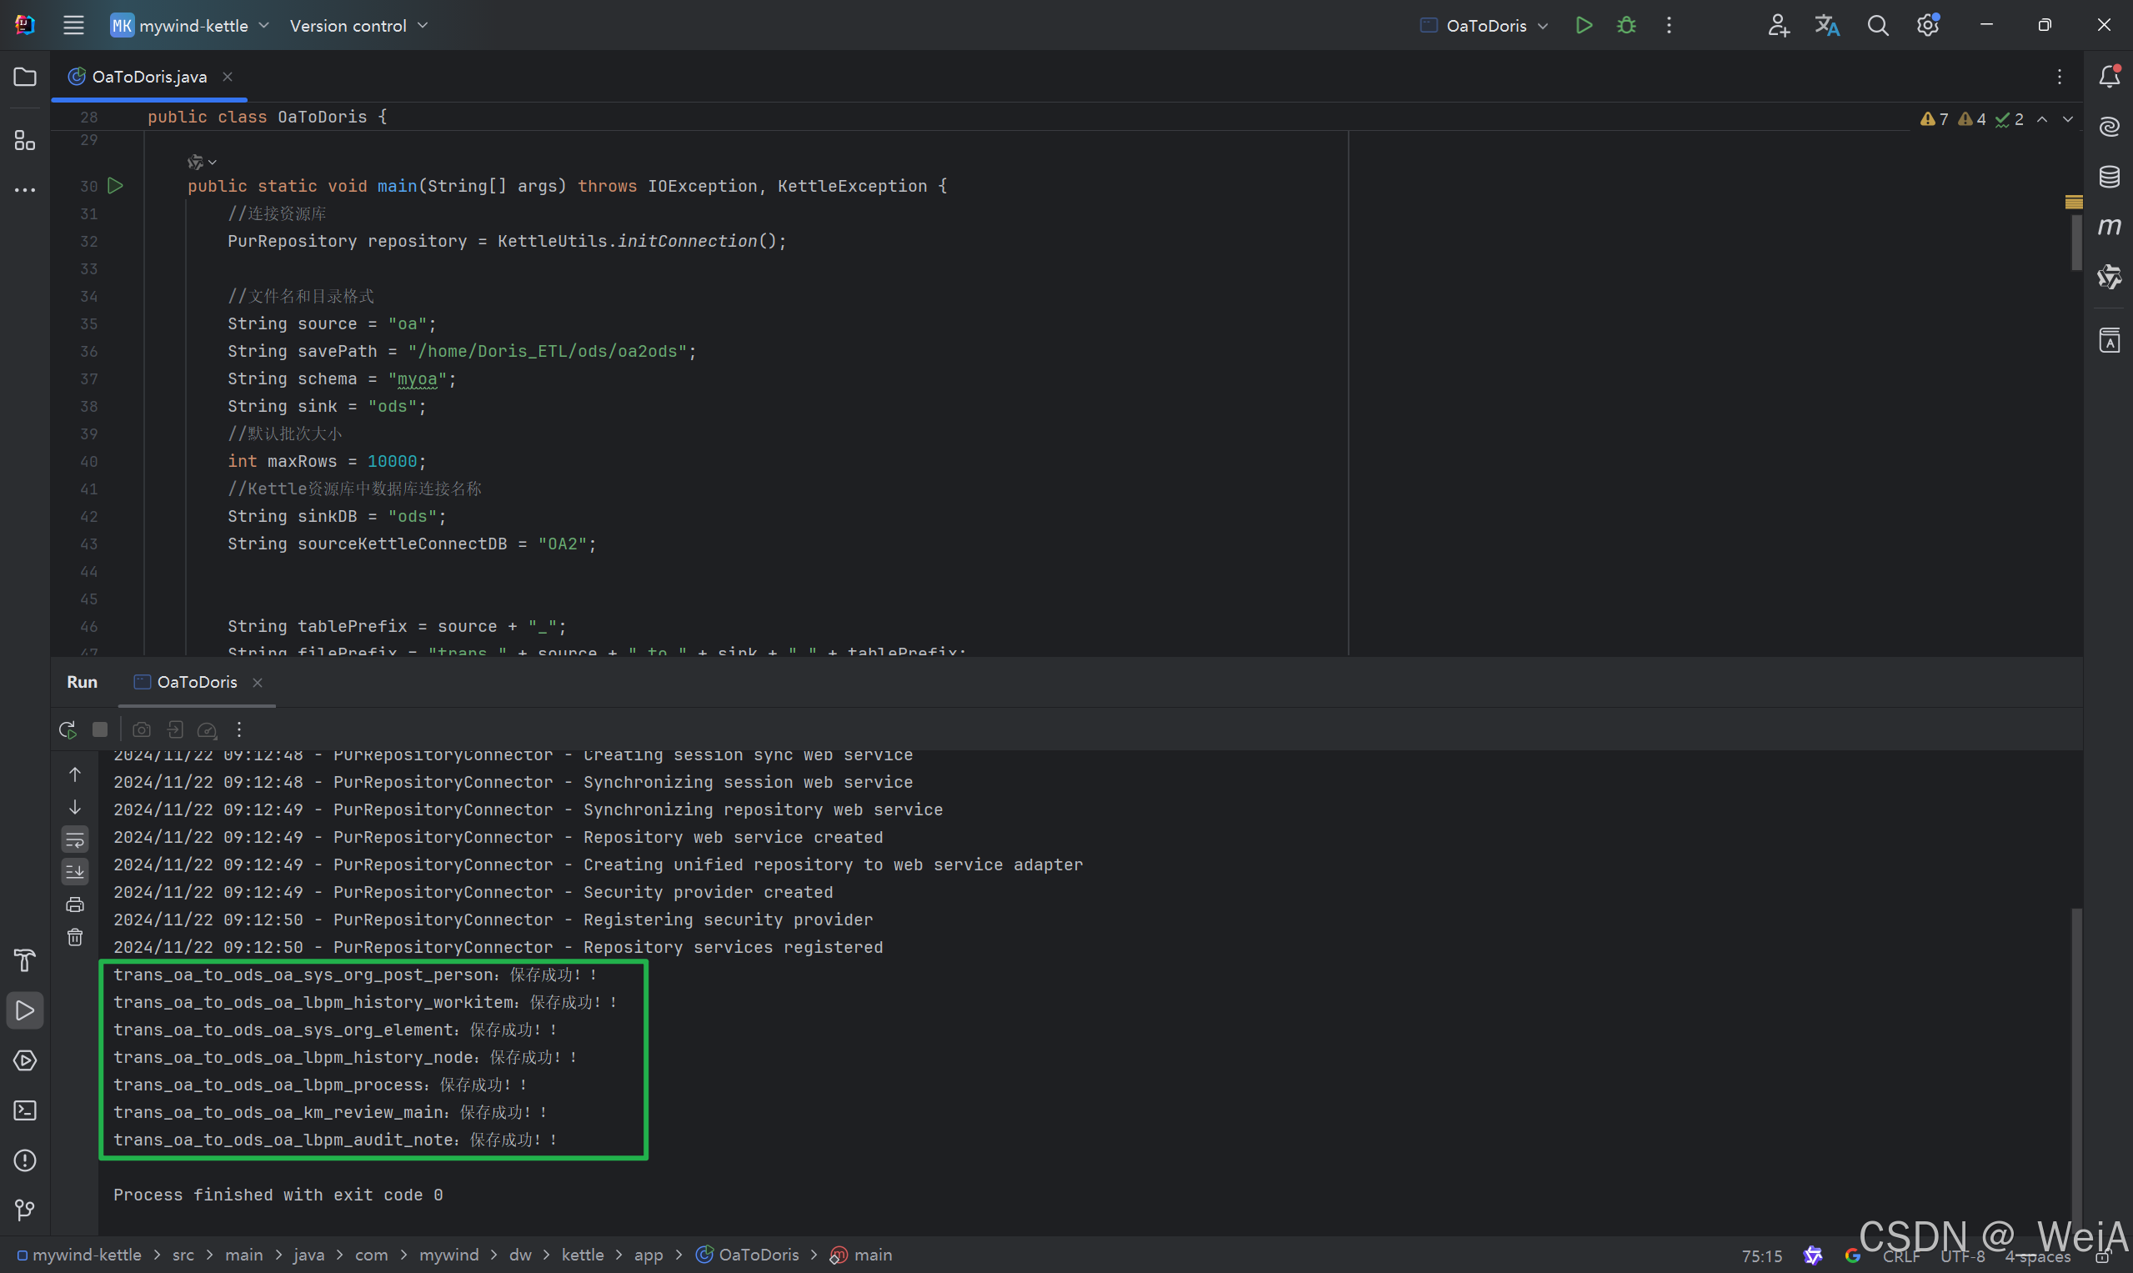
Task: Open the Notifications bell panel
Action: pos(2109,78)
